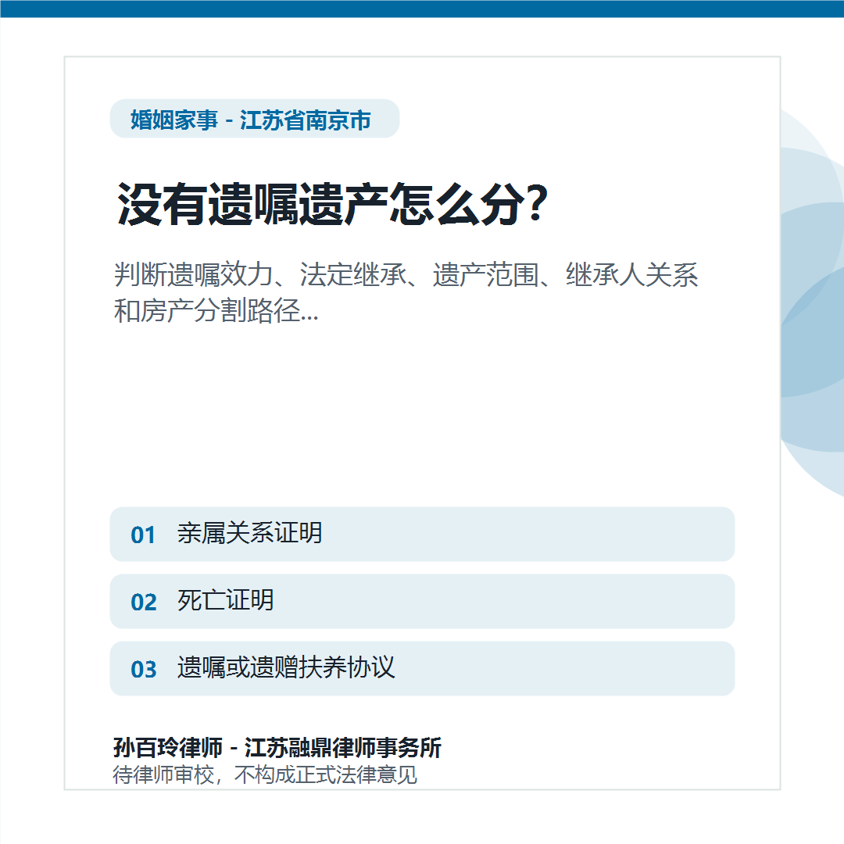844x844 pixels.
Task: Open list item 01 亲属关系证明
Action: coord(422,534)
